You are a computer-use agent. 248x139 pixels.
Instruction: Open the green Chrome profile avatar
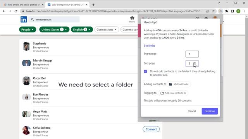pos(238,11)
